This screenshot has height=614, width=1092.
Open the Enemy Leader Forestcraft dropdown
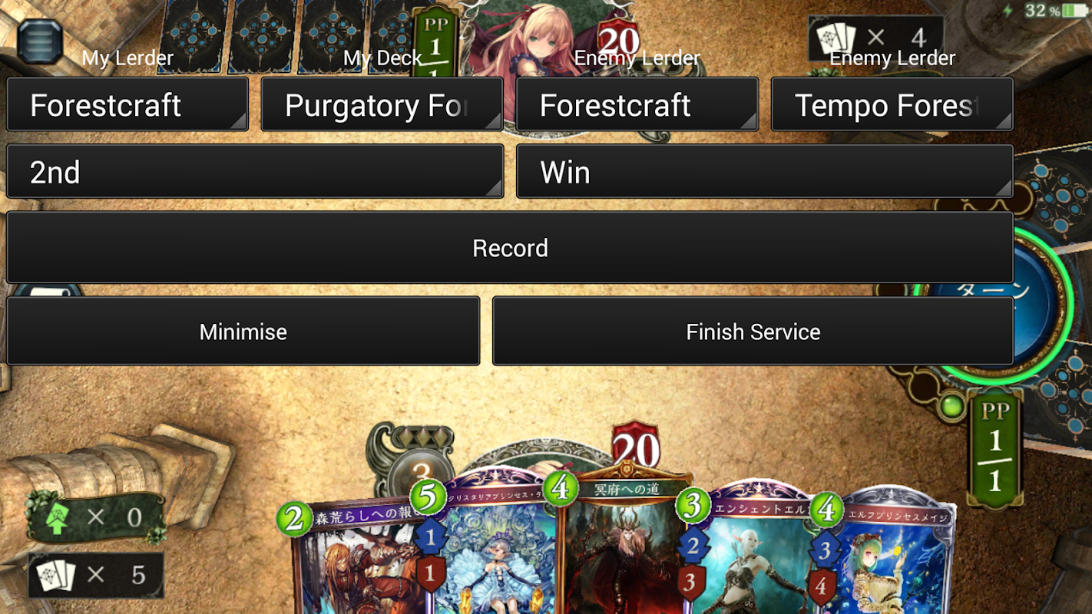point(637,104)
